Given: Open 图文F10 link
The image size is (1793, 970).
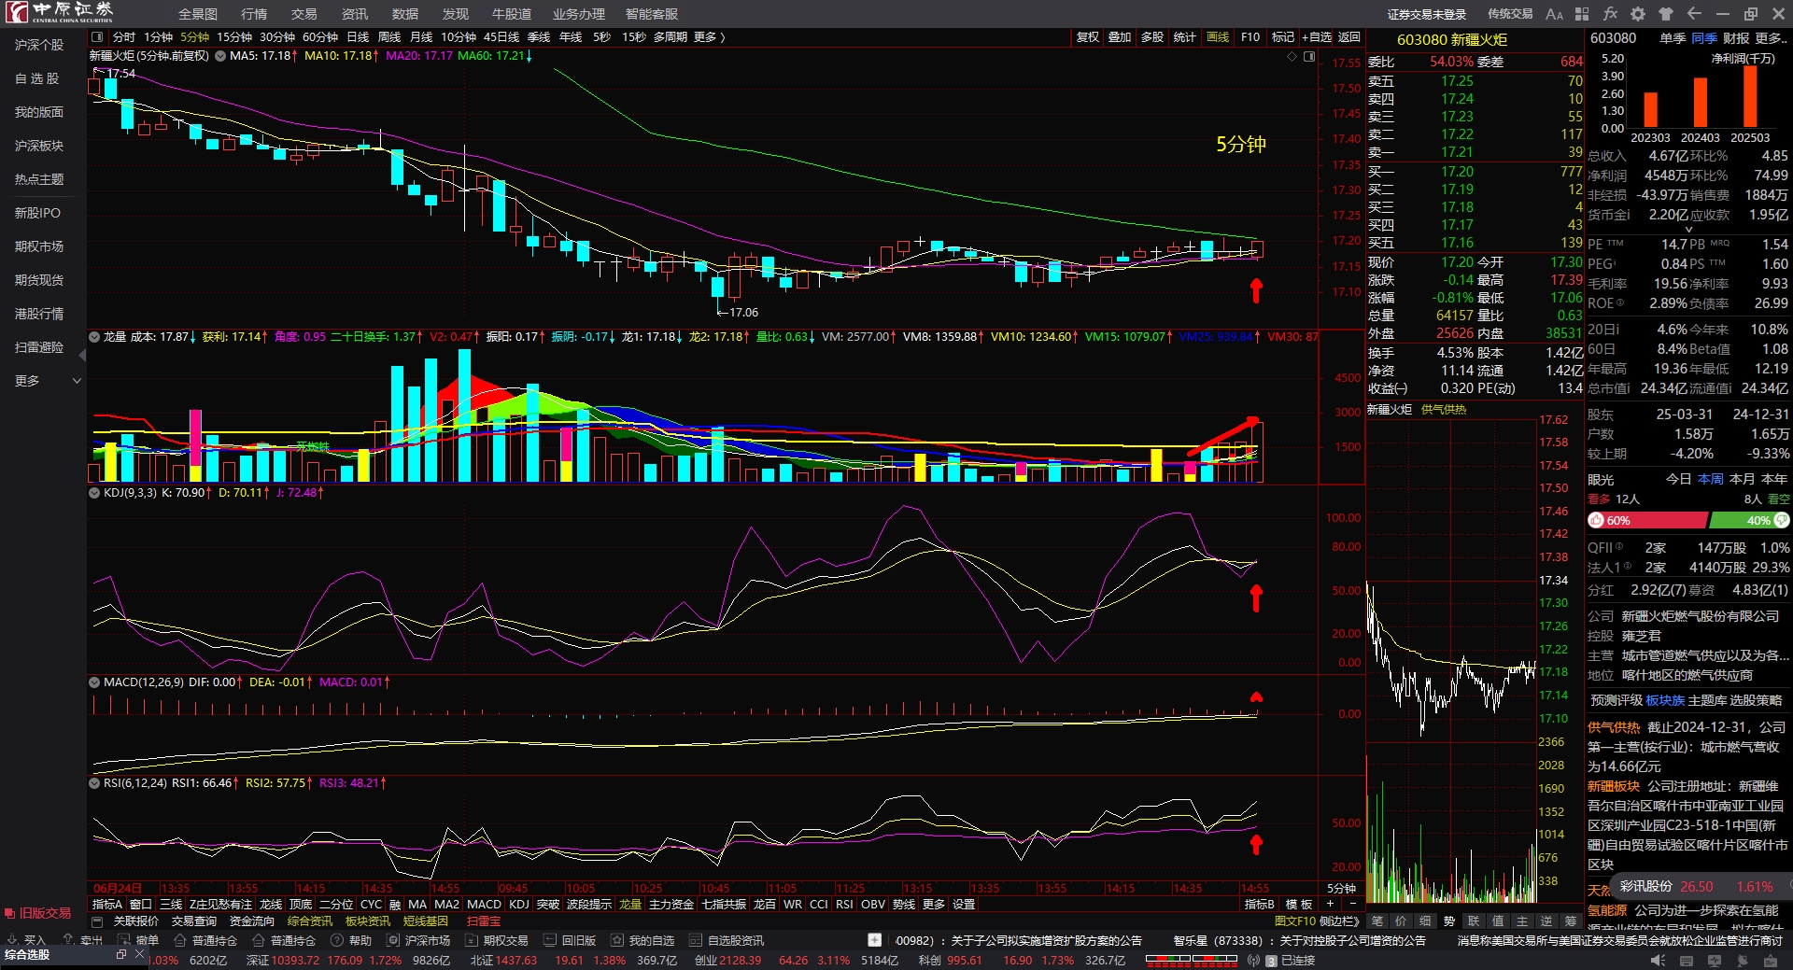Looking at the screenshot, I should coord(1295,921).
